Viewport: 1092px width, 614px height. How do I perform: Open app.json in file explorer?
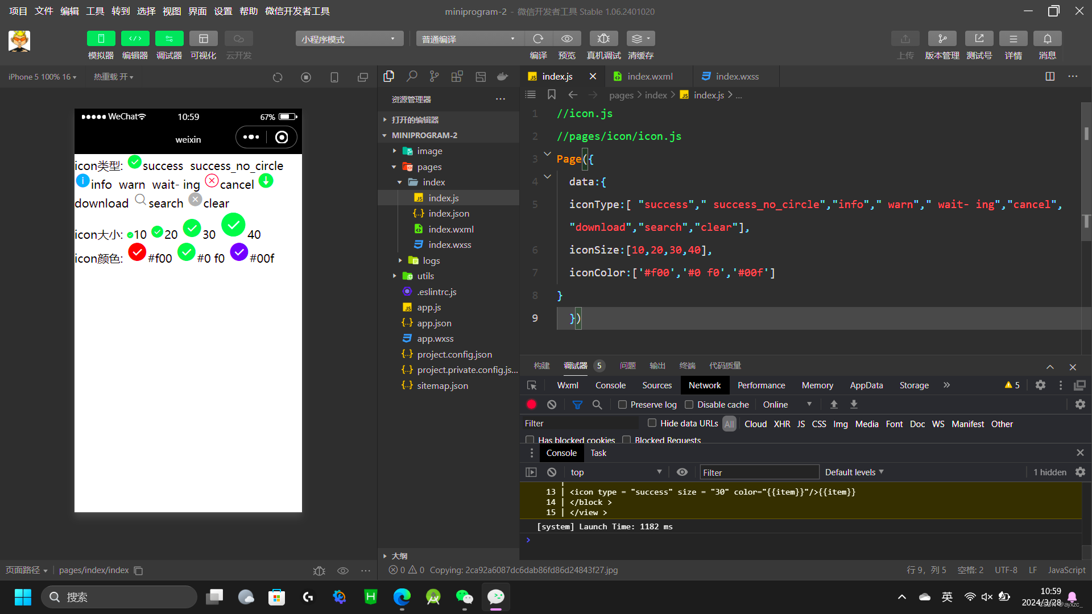tap(434, 323)
